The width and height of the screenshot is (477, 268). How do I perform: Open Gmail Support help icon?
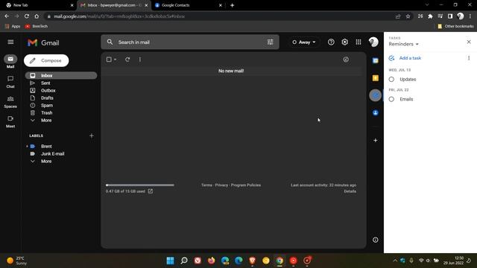click(331, 42)
